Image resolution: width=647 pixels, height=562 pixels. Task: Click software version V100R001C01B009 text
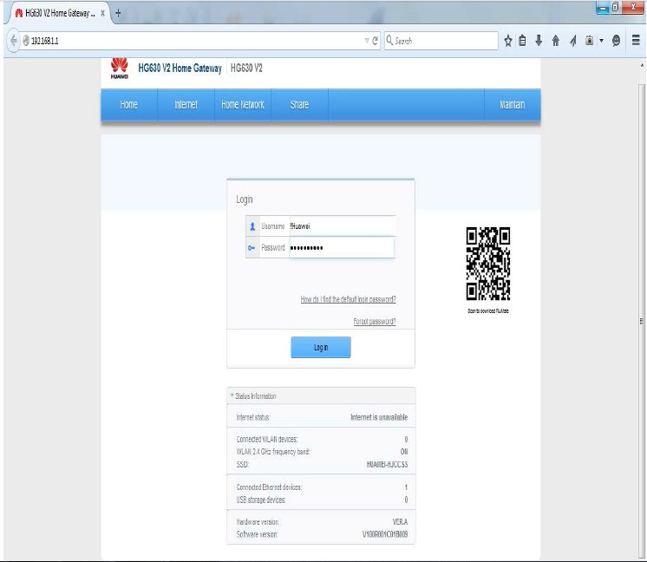click(x=385, y=534)
